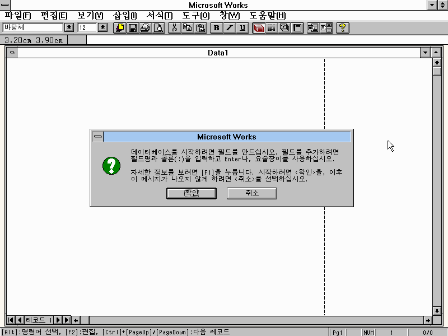Screen dimensions: 448x336
Task: Go to next record arrow
Action: (58, 320)
